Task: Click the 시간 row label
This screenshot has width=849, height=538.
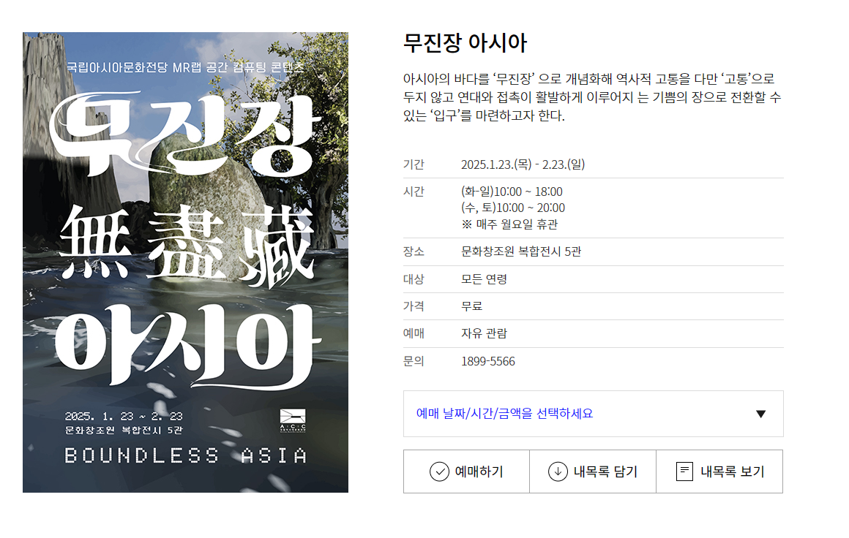Action: coord(414,192)
